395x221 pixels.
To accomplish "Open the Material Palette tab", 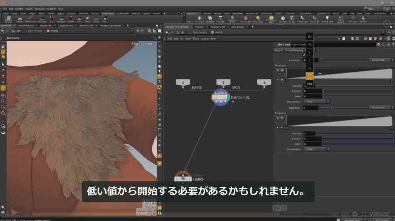I will (x=218, y=27).
